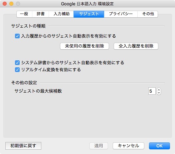Minimize the window with the yellow button
The width and height of the screenshot is (175, 154).
tap(11, 4)
